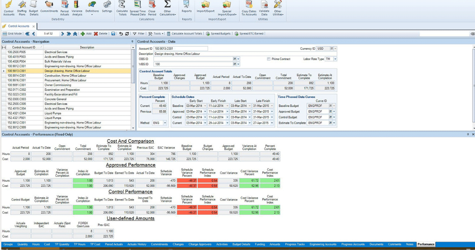This screenshot has width=475, height=250.
Task: Pin the Performance (Read-Only) panel
Action: click(x=468, y=134)
